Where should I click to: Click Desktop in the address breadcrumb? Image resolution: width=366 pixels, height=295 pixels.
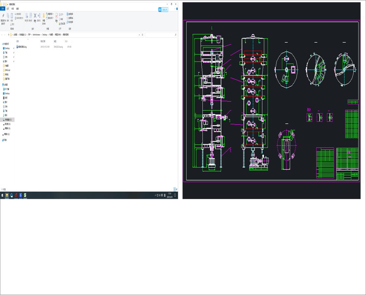point(45,35)
